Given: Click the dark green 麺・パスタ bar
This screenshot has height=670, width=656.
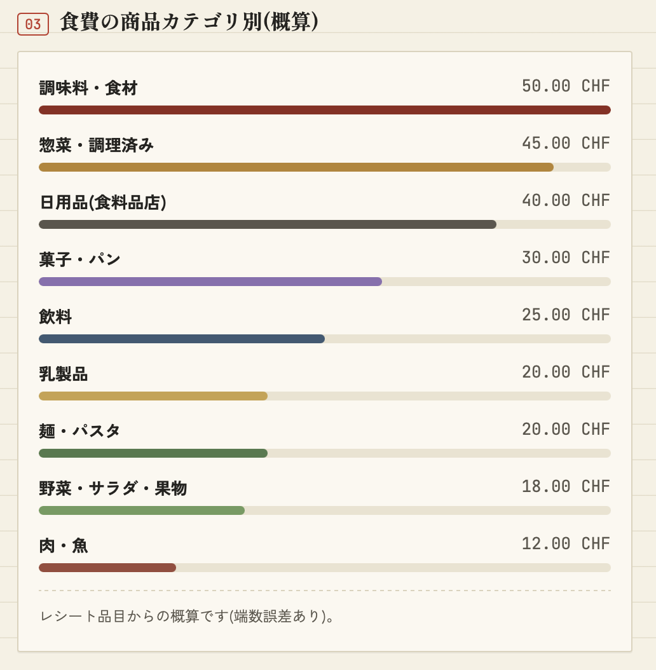Looking at the screenshot, I should (153, 453).
